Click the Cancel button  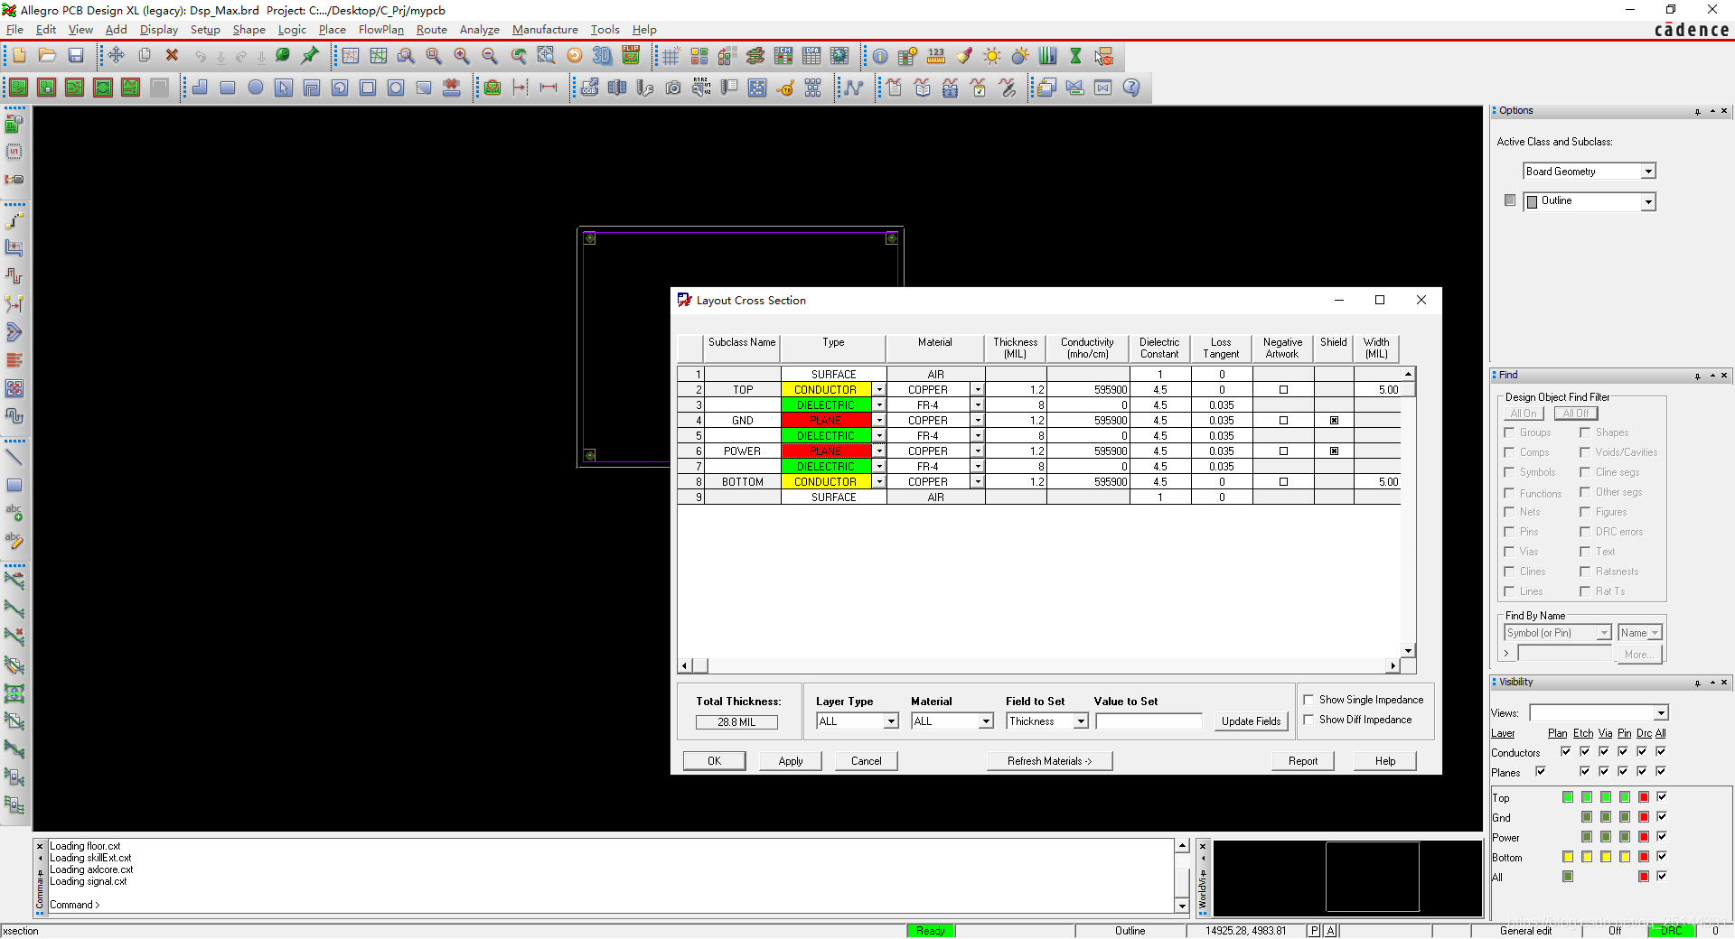coord(866,760)
